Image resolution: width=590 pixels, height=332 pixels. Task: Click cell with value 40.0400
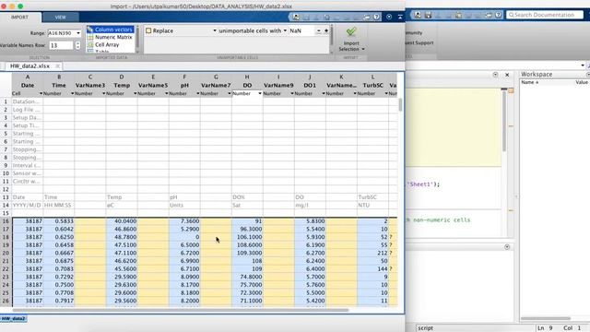click(x=122, y=221)
